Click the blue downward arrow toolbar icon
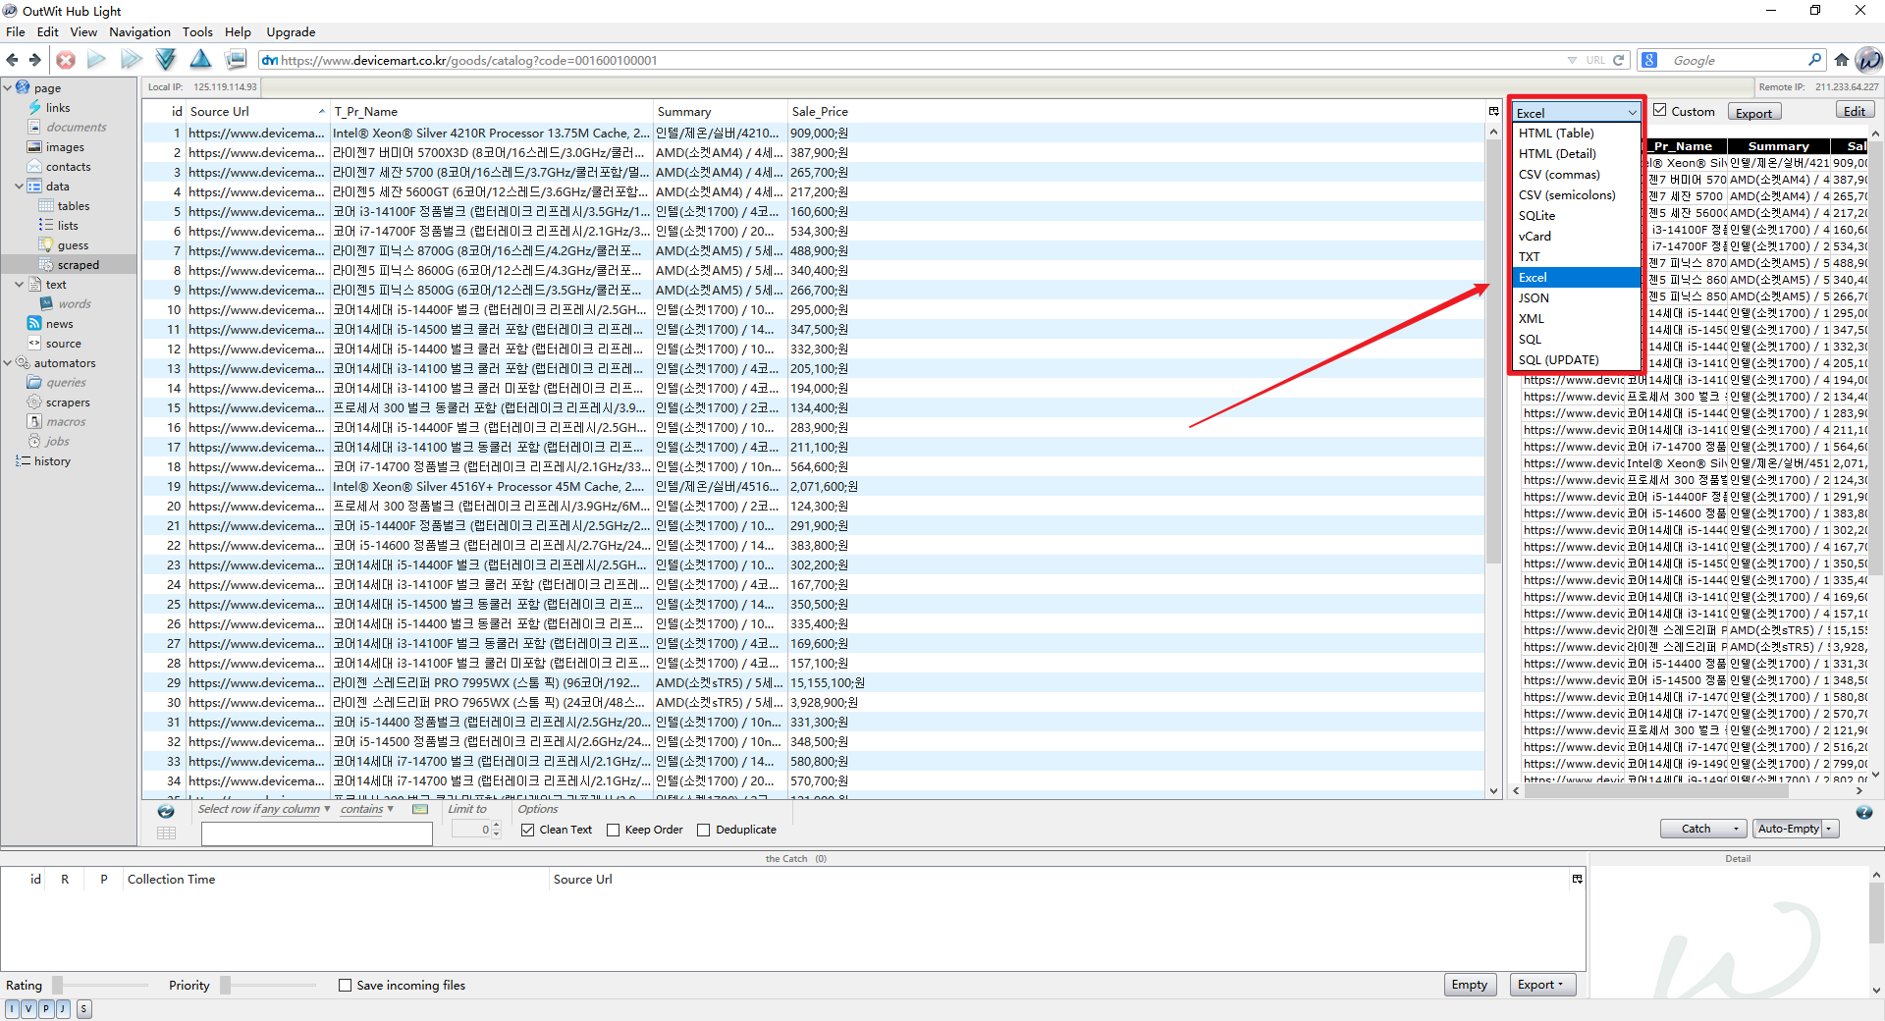The height and width of the screenshot is (1021, 1885). [165, 60]
